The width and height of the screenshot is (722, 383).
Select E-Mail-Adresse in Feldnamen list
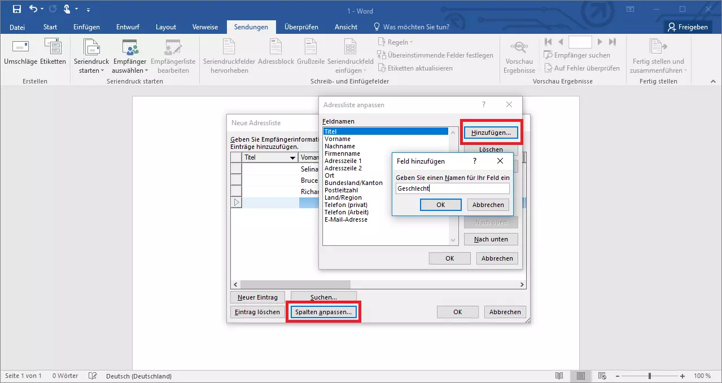346,219
